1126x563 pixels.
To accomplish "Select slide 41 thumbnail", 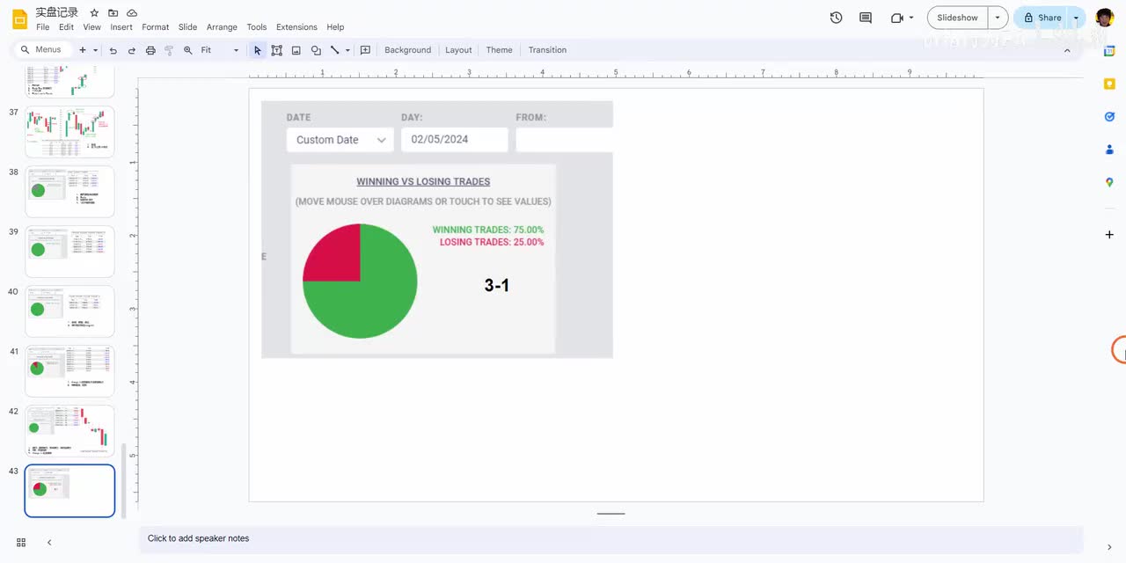I will tap(69, 371).
